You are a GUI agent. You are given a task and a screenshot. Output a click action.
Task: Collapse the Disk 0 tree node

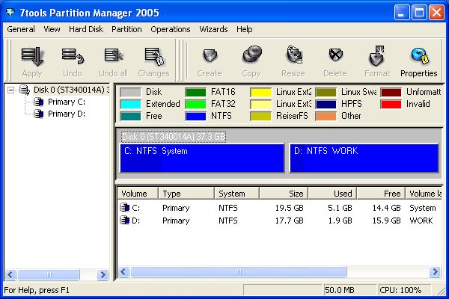11,90
